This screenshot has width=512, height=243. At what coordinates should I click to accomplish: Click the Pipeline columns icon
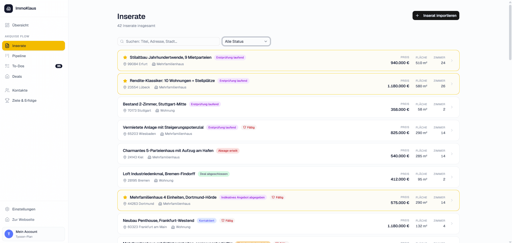(x=7, y=56)
